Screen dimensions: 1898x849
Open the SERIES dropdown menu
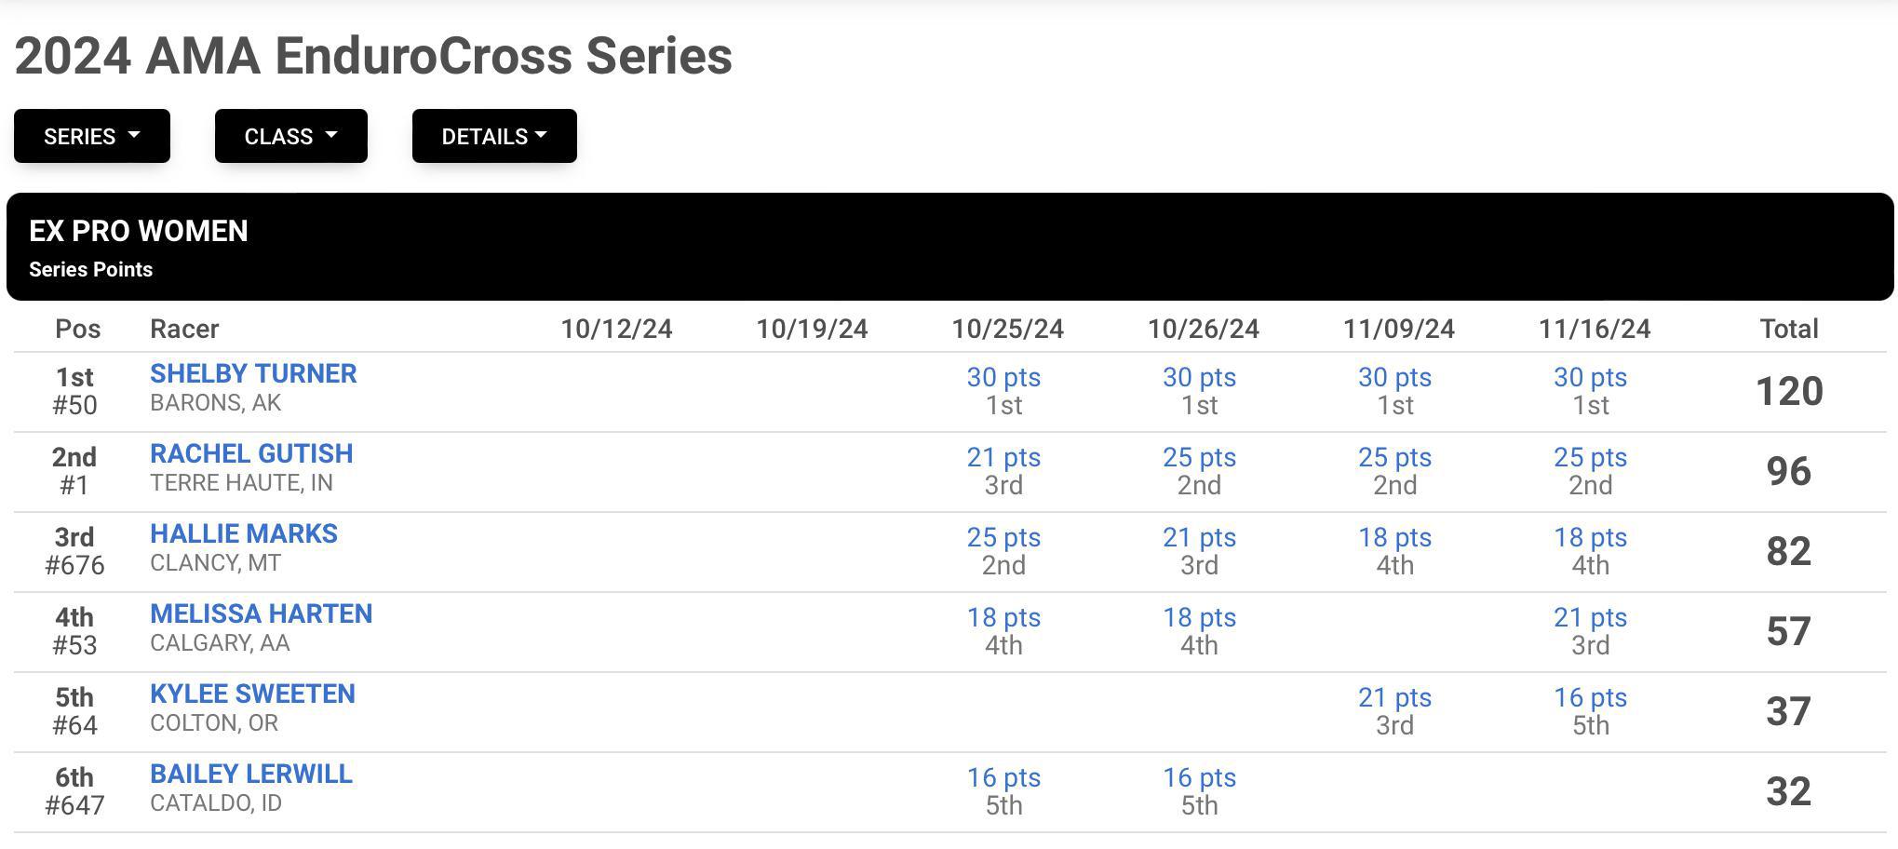(x=92, y=136)
